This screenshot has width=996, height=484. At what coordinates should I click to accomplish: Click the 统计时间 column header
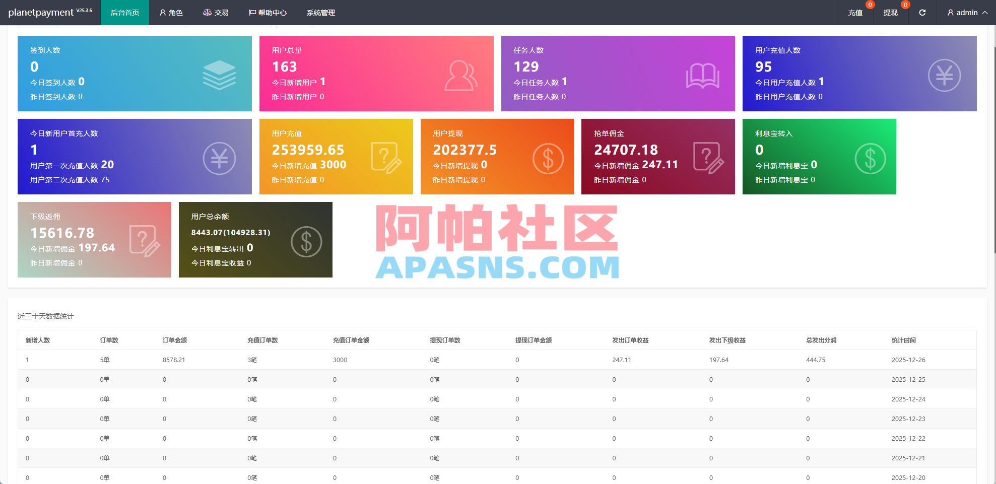[904, 340]
